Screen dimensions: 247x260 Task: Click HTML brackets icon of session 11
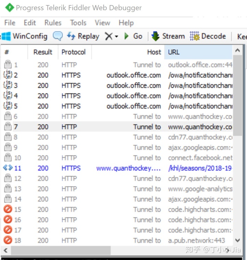[8, 168]
